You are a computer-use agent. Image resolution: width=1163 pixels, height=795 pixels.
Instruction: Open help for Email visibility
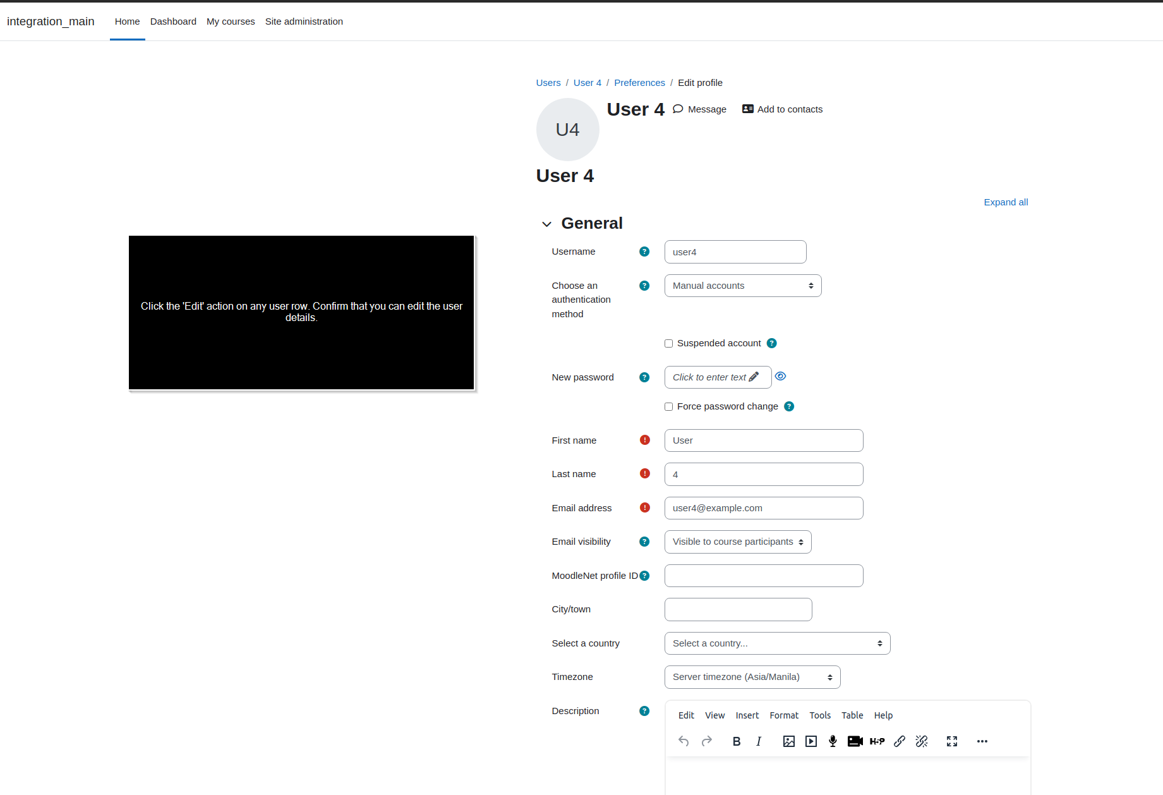(644, 542)
